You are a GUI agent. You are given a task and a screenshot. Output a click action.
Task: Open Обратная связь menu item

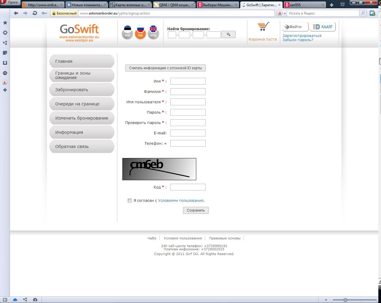tap(82, 146)
